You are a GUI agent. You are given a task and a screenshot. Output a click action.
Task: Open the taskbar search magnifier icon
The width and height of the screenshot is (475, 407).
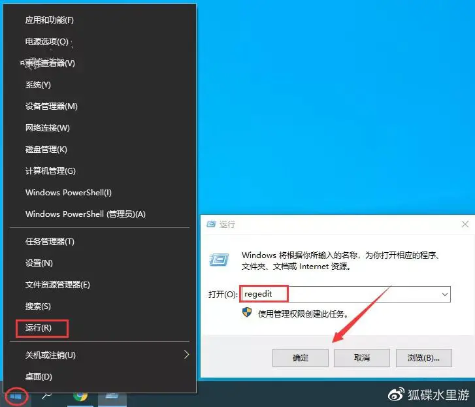coord(46,396)
